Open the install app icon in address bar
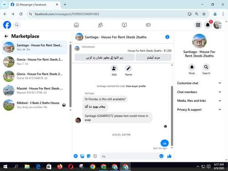228x171 pixels. coord(190,14)
